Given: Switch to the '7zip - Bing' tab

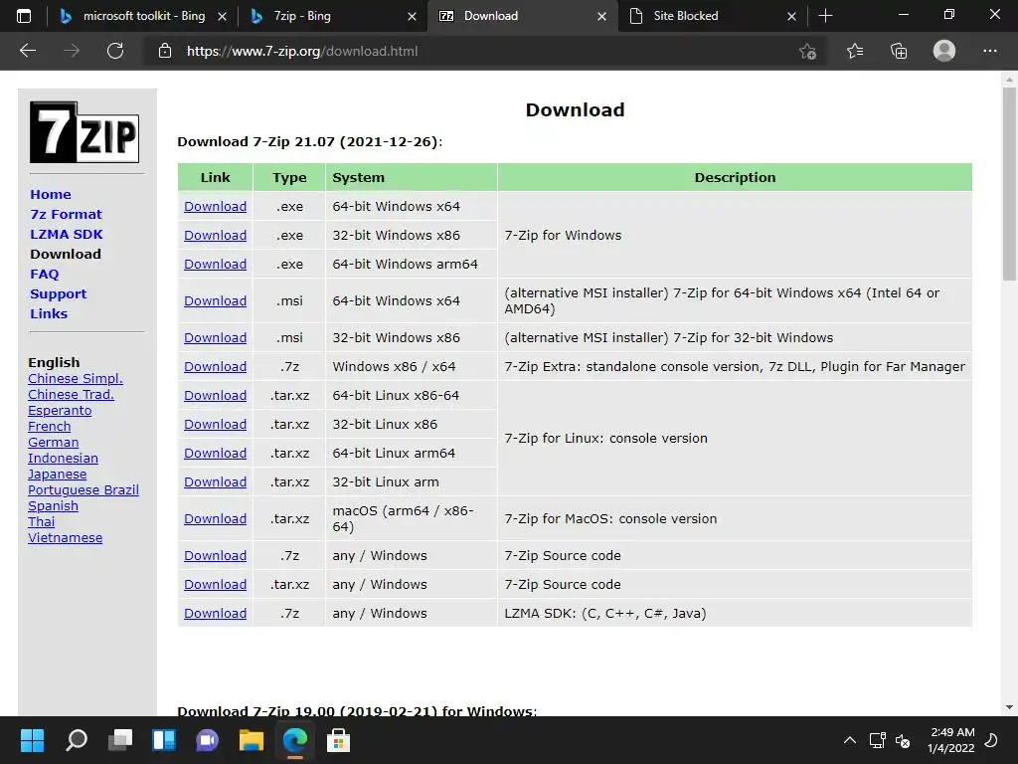Looking at the screenshot, I should point(333,16).
